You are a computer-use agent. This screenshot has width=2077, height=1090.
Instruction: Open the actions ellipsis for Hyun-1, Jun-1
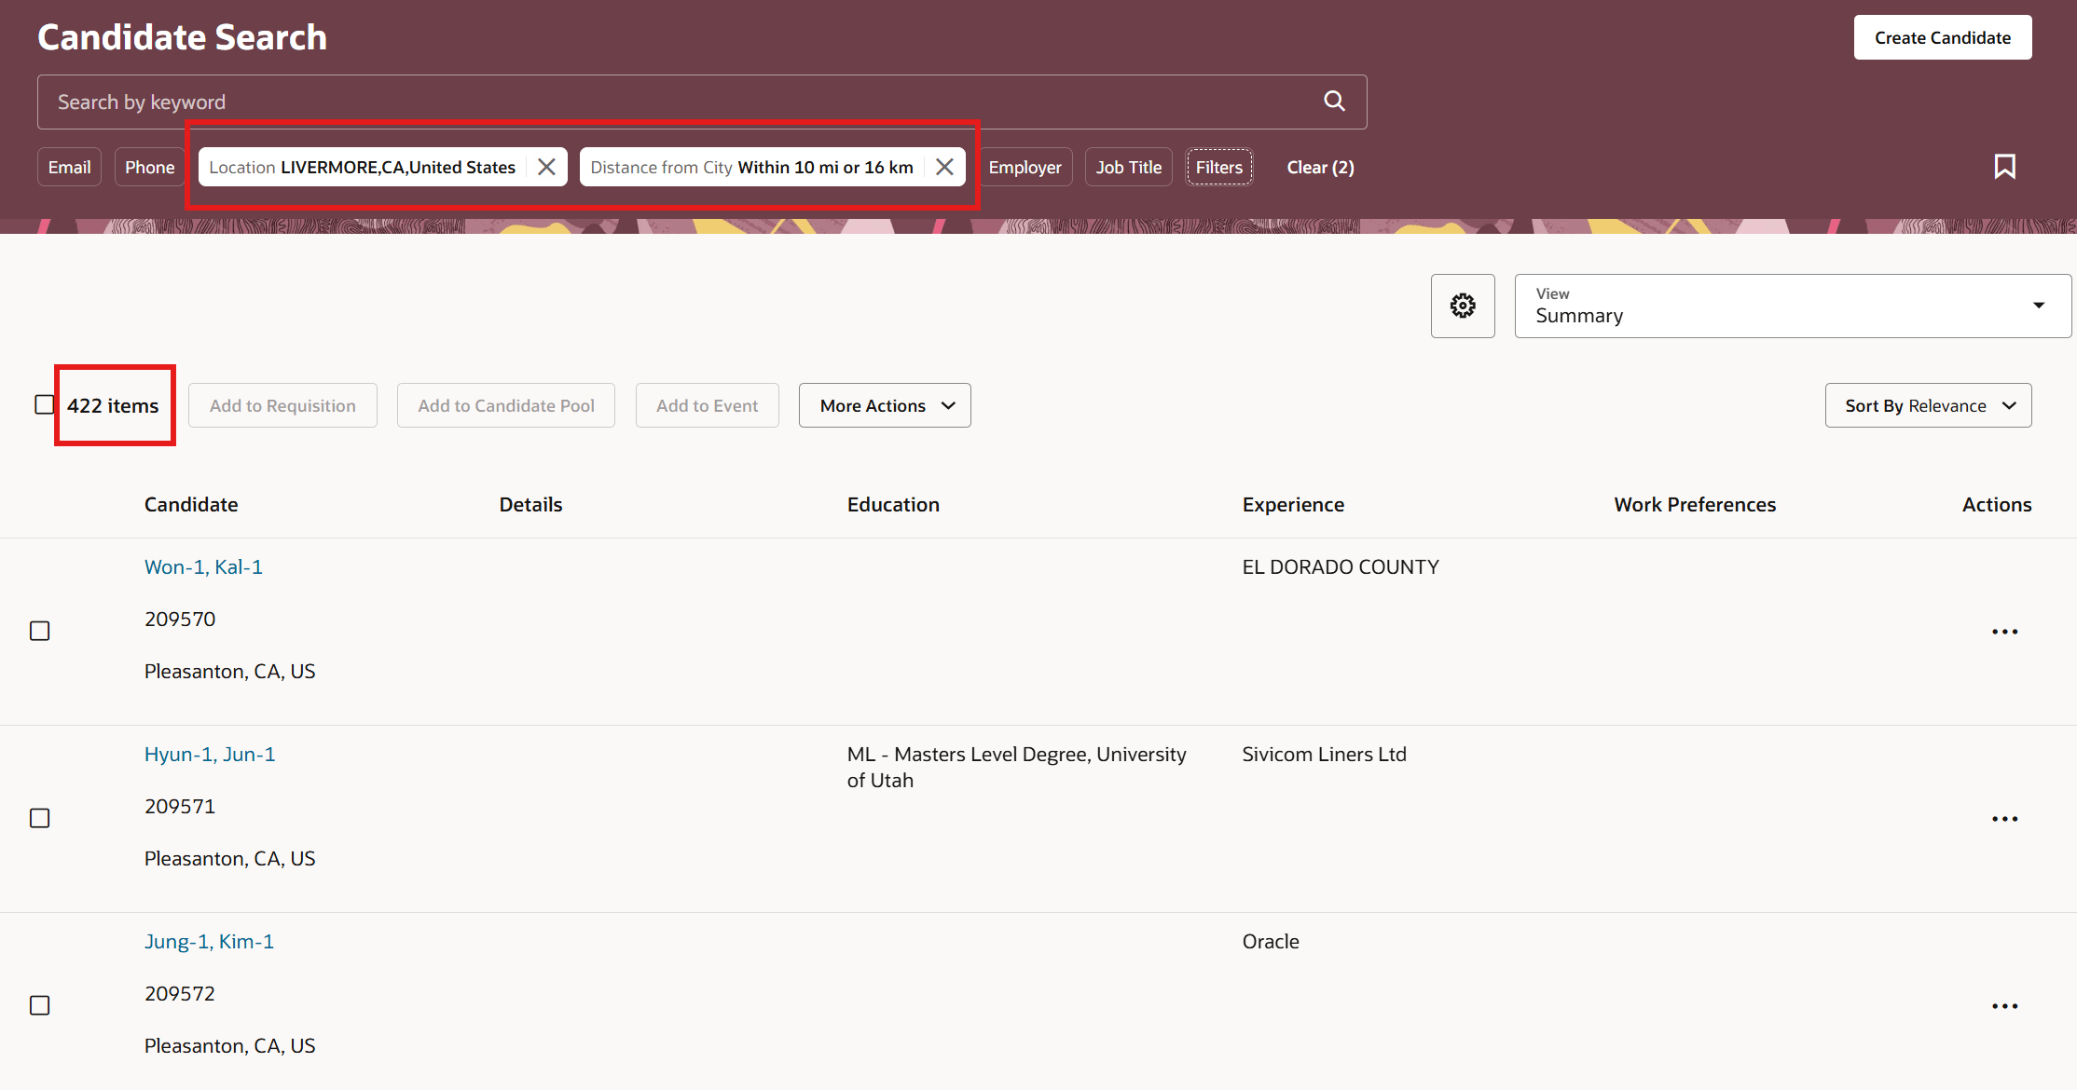(x=2005, y=818)
